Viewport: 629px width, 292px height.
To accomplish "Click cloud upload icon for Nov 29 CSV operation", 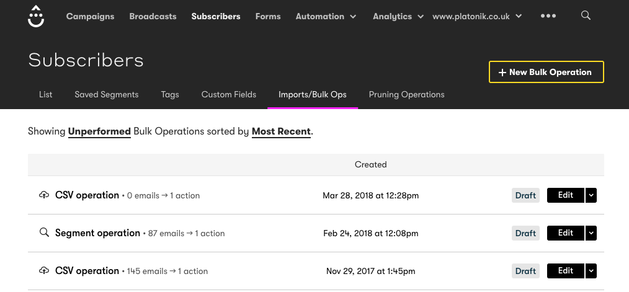I will click(44, 271).
